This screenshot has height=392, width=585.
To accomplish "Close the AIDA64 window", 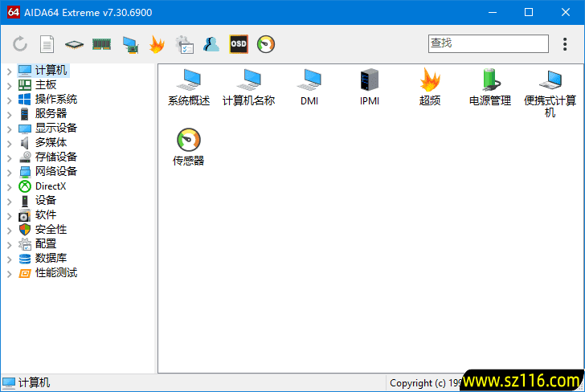I will 565,12.
